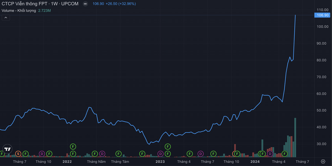Open the F marker right of orange S
The width and height of the screenshot is (332, 166).
pos(26,154)
